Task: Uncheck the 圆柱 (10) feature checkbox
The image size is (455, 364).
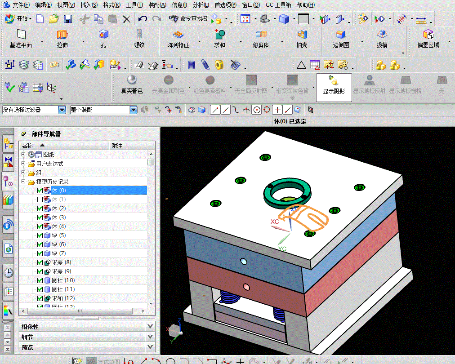Action: pyautogui.click(x=40, y=280)
